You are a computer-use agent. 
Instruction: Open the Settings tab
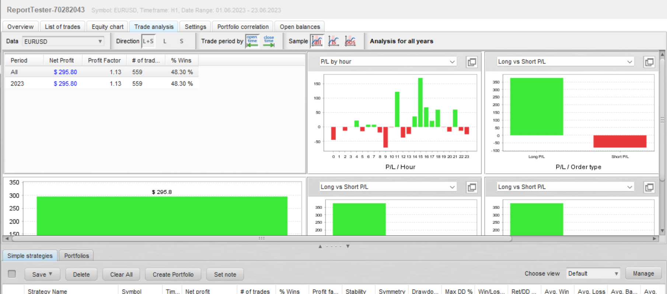[195, 27]
